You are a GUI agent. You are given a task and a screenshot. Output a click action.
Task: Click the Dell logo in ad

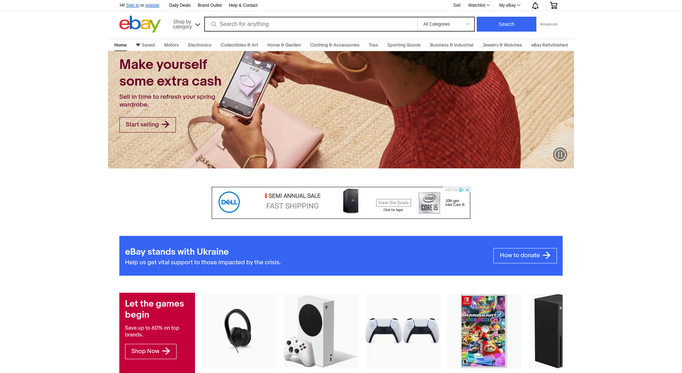click(x=229, y=202)
